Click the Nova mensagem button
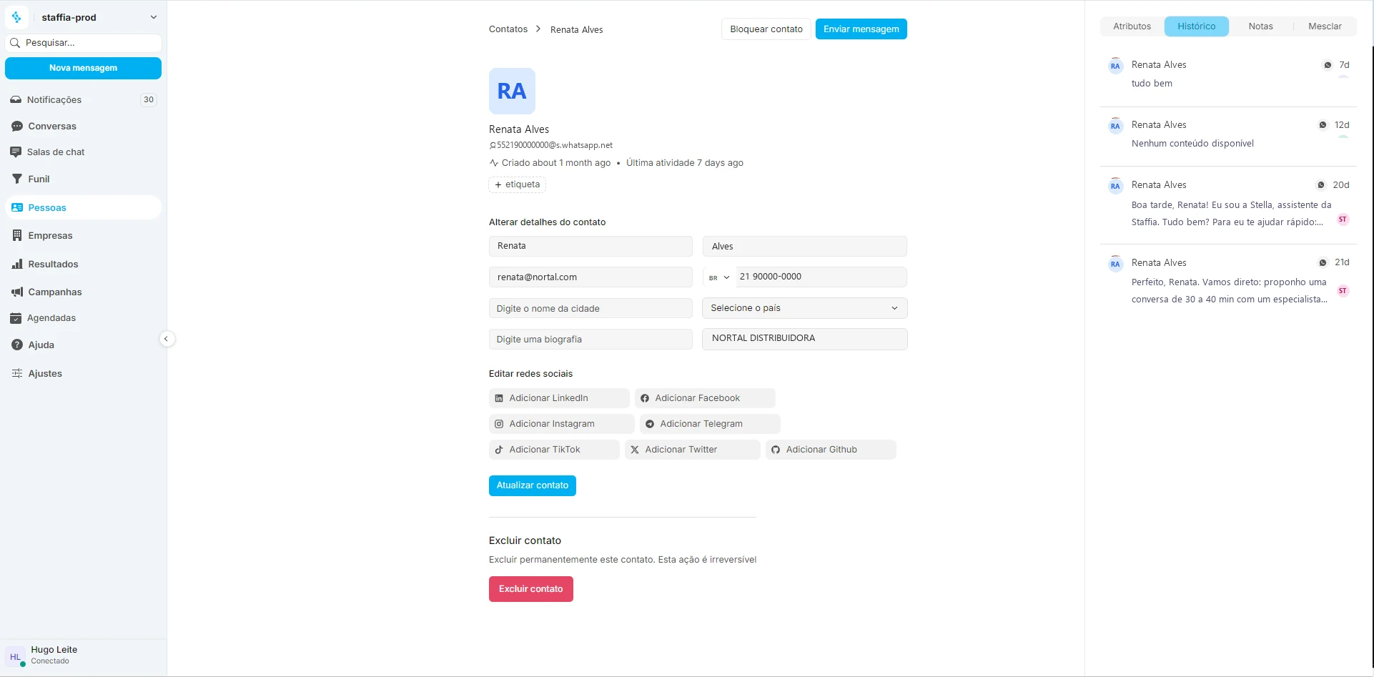This screenshot has height=677, width=1374. (83, 68)
